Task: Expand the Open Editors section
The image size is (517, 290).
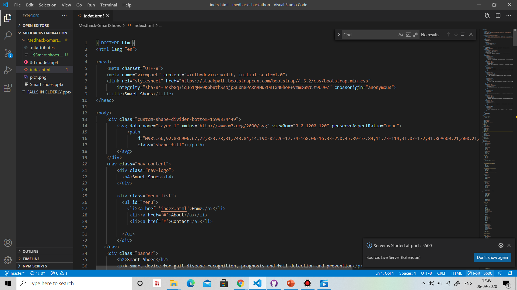Action: (36, 25)
